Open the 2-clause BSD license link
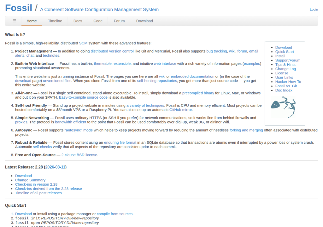 [79, 155]
